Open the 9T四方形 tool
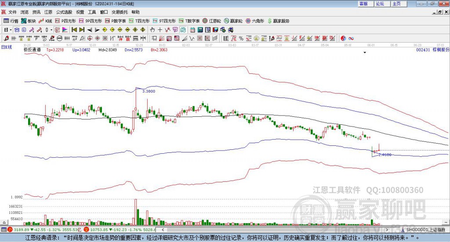The image size is (450, 242). 164,21
